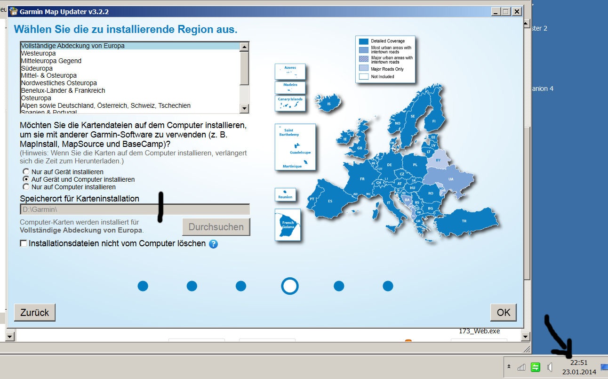The image size is (608, 379).
Task: Choose 'Benelux-Länder & Frankreich' region
Action: (63, 90)
